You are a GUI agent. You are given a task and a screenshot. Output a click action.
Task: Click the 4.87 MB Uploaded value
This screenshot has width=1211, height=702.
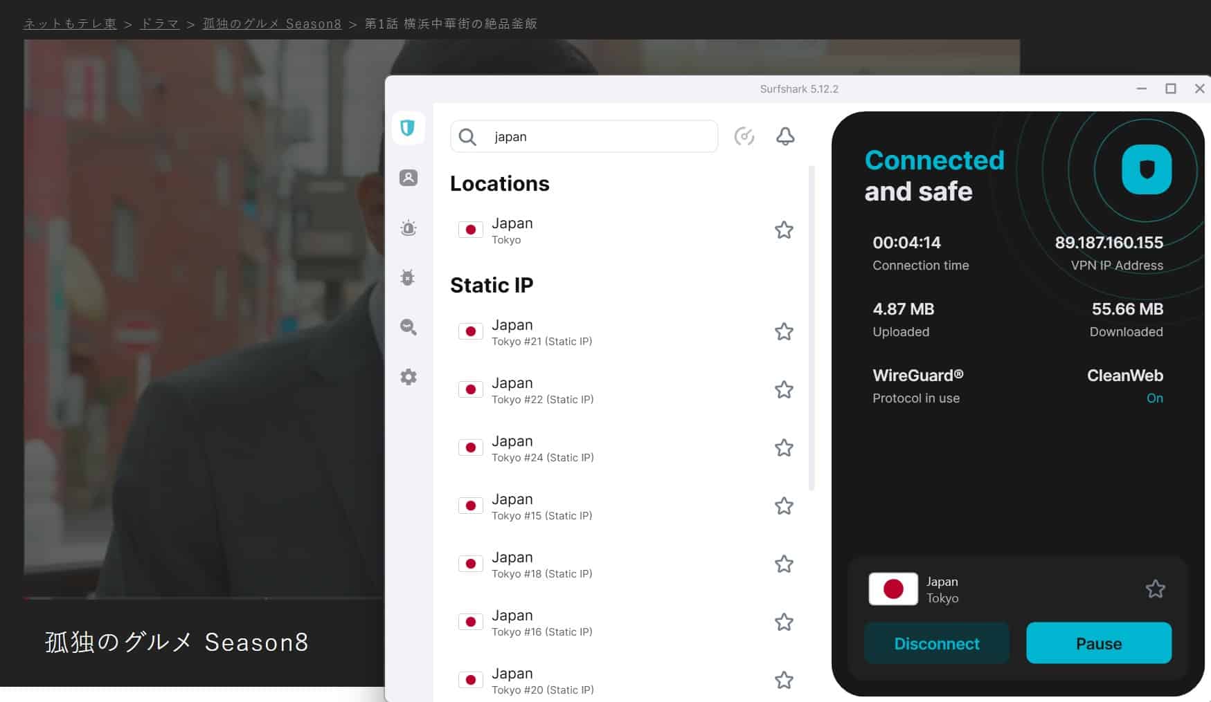pos(903,309)
